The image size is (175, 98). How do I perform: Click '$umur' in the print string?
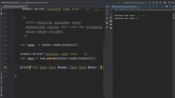pos(92,67)
